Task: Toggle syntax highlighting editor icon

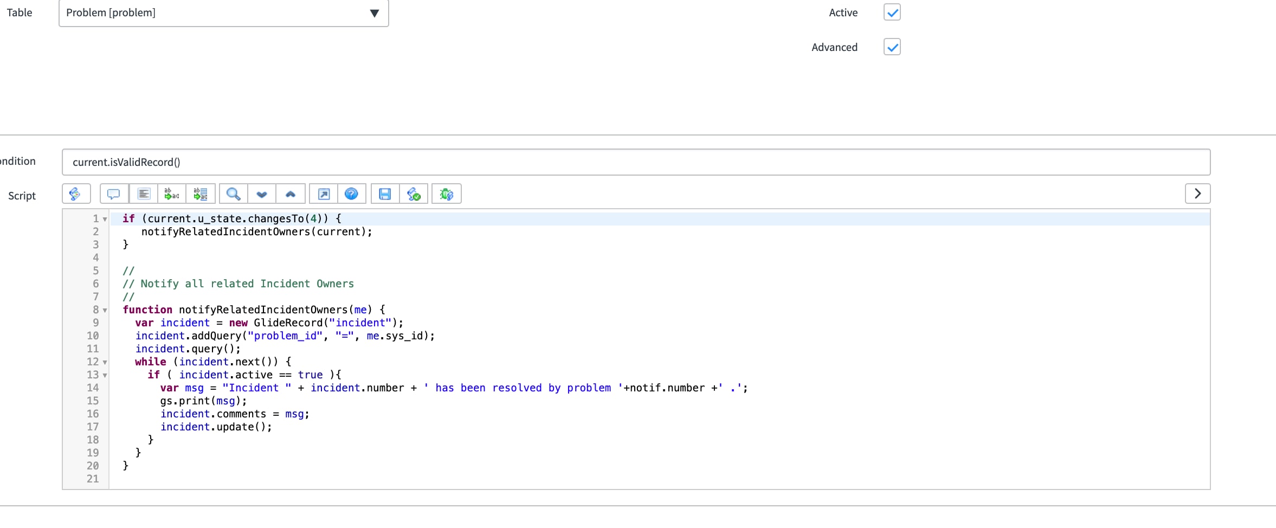Action: (x=75, y=194)
